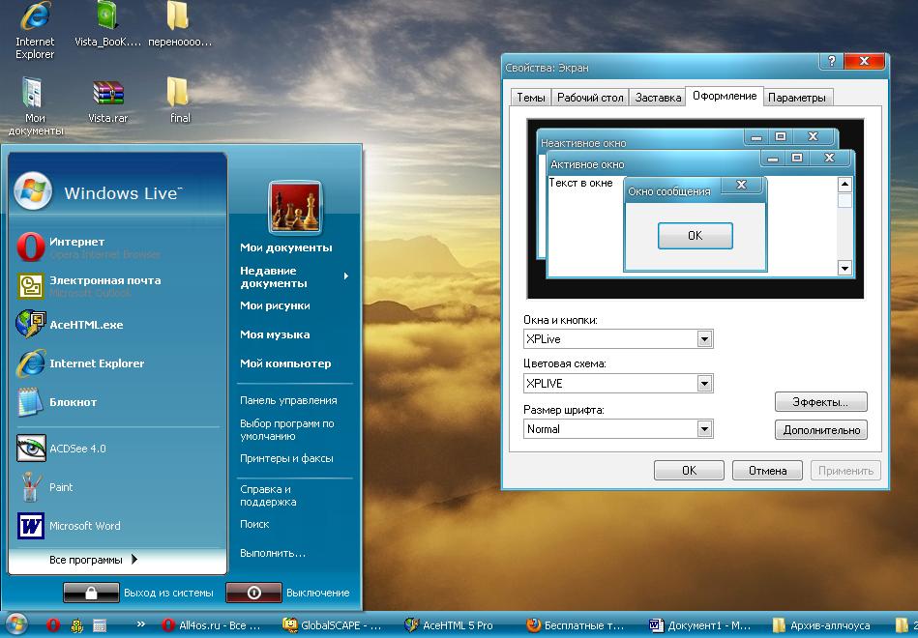Click the chess user picture in Start menu
The image size is (918, 638).
click(x=295, y=207)
